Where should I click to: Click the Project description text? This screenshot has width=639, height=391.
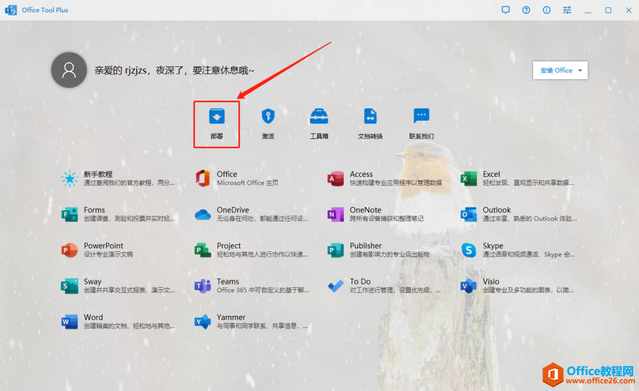tap(262, 254)
